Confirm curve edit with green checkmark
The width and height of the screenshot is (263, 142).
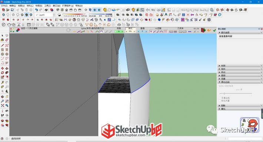point(214,30)
